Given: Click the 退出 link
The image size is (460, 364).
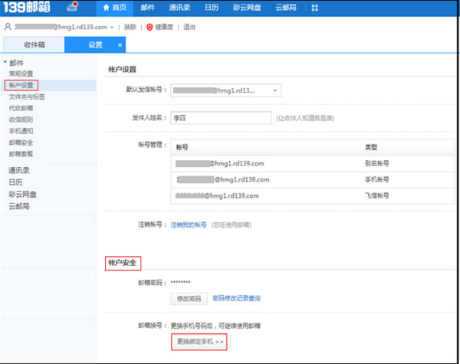Looking at the screenshot, I should [189, 27].
